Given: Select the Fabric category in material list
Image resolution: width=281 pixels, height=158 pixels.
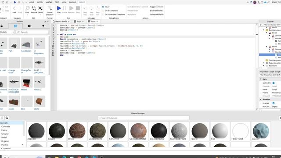Looking at the screenshot, I should [4, 130].
